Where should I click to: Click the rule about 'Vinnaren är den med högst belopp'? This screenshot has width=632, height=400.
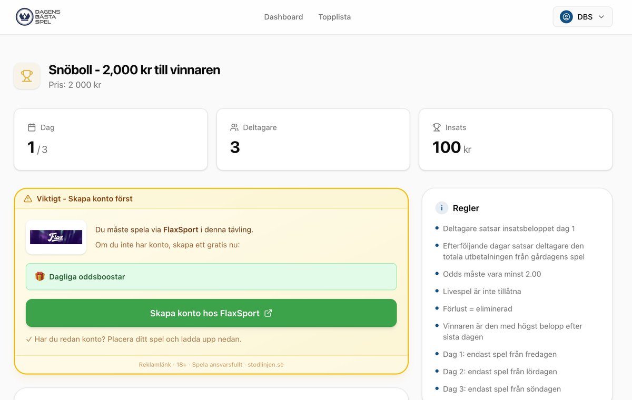(x=513, y=332)
